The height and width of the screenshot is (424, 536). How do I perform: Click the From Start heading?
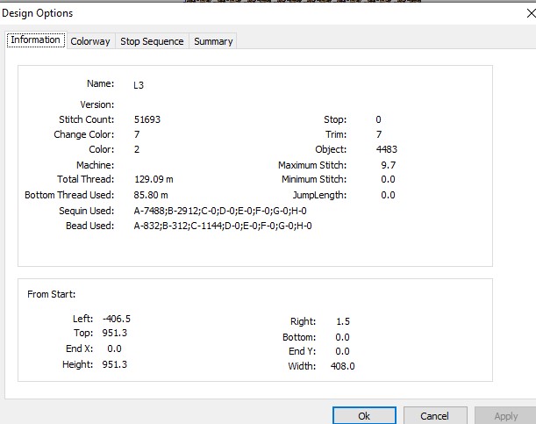pyautogui.click(x=51, y=294)
